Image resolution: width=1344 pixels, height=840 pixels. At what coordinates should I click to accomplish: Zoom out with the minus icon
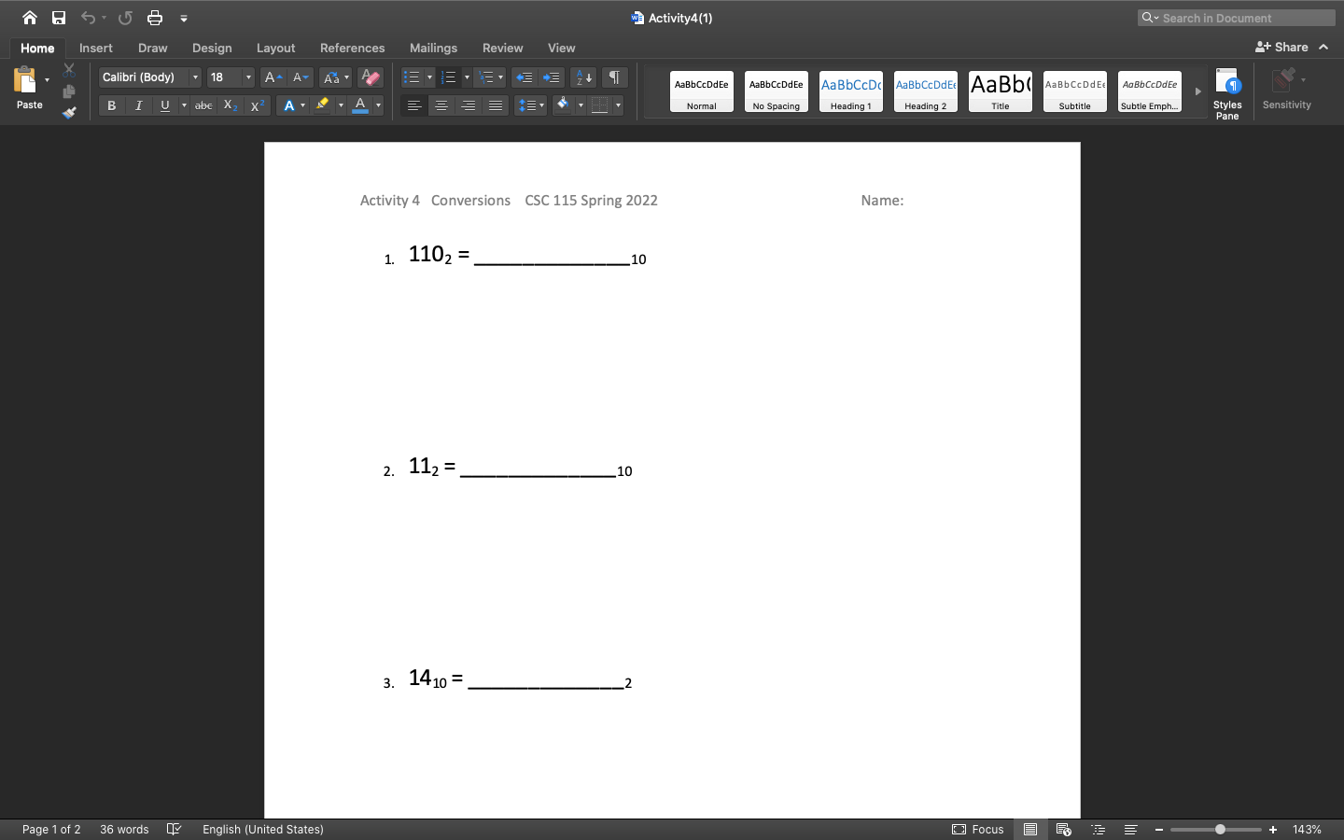pos(1159,830)
